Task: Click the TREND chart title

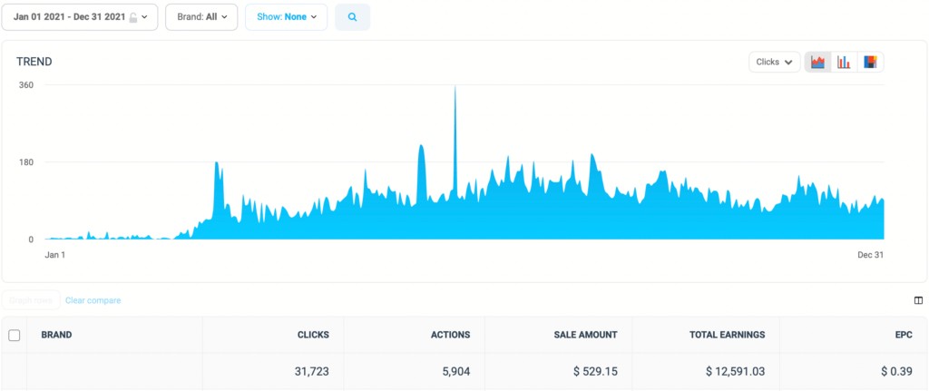Action: tap(34, 62)
